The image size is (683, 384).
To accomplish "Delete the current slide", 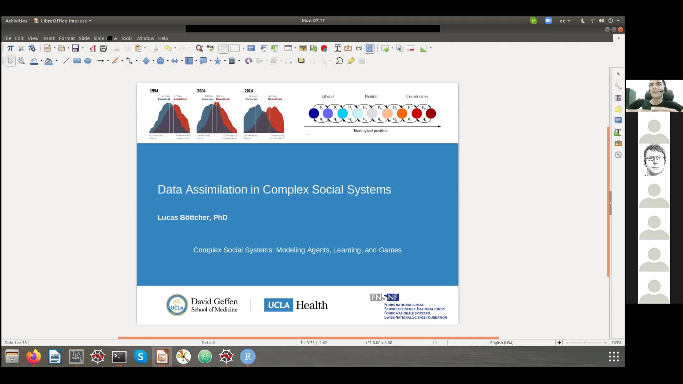I will [x=411, y=48].
